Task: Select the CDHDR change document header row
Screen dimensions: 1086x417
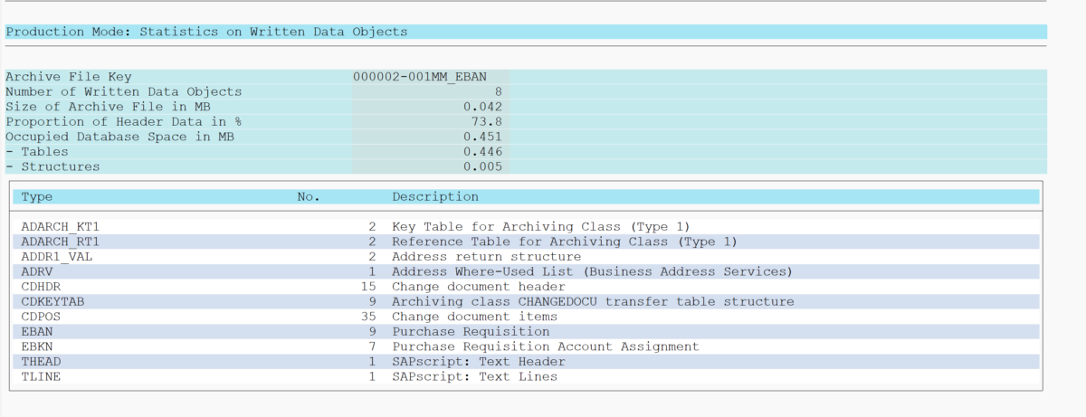Action: click(x=40, y=287)
